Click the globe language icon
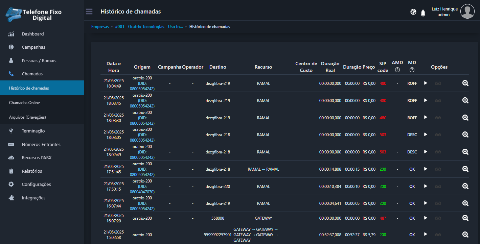Screen dimensions: 480x244 pos(413,12)
